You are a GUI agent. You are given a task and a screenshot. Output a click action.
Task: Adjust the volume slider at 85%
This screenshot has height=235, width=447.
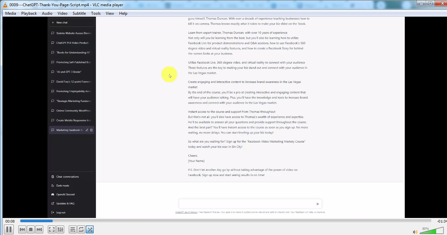[x=432, y=231]
